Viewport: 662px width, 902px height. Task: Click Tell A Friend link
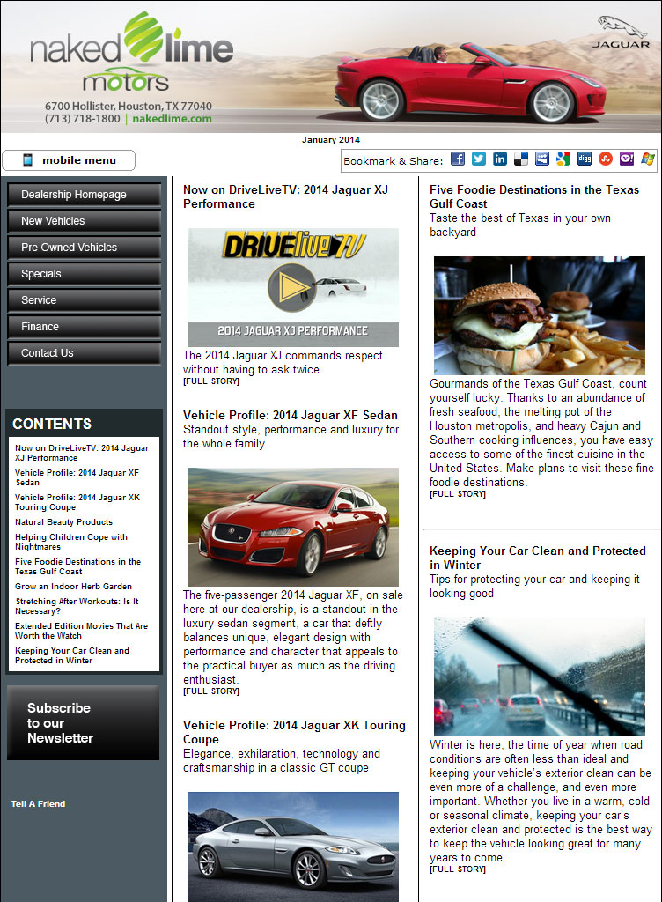38,803
